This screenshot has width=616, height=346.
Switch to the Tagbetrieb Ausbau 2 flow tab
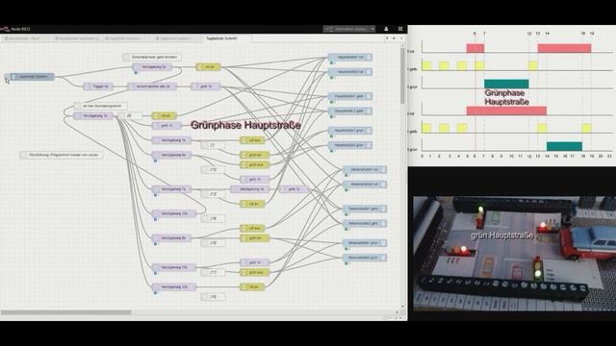pyautogui.click(x=177, y=38)
